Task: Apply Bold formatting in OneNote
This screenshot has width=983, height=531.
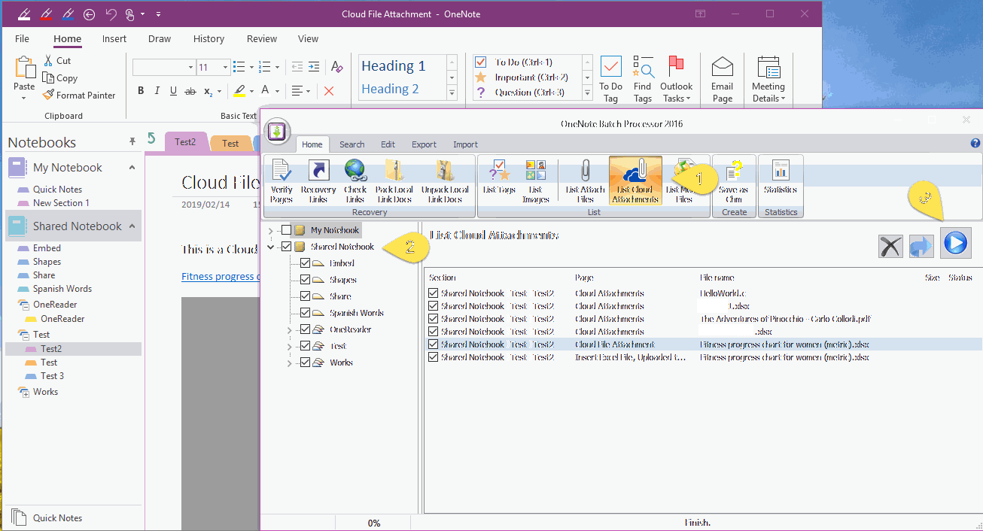Action: (x=141, y=91)
